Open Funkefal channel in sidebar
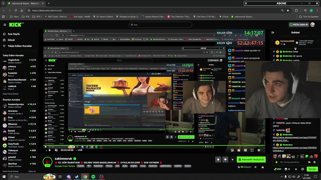Image resolution: width=321 pixels, height=180 pixels. click(x=20, y=74)
